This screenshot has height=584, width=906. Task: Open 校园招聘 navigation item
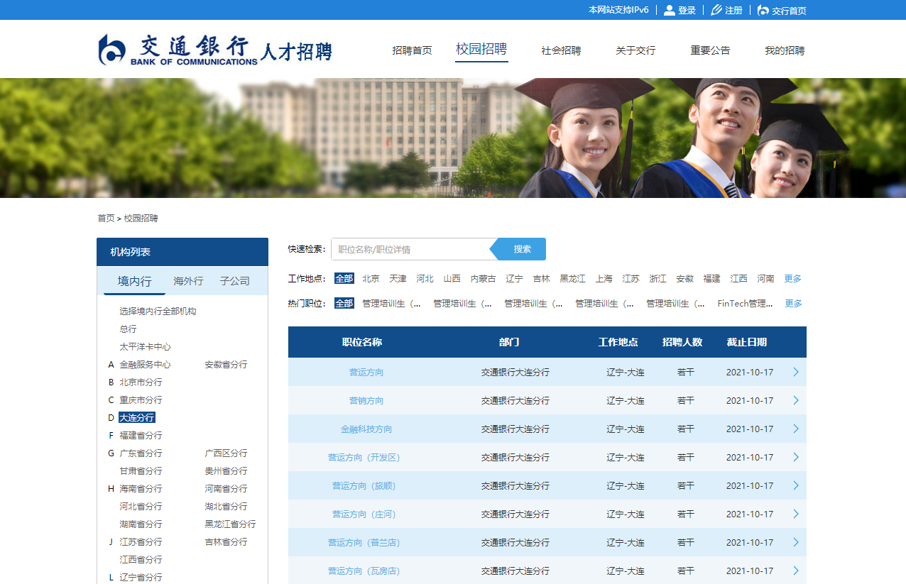(481, 49)
